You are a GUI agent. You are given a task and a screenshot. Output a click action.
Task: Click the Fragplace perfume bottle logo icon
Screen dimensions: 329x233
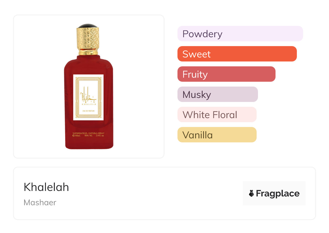point(251,193)
